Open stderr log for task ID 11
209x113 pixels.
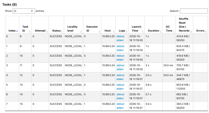click(120, 69)
